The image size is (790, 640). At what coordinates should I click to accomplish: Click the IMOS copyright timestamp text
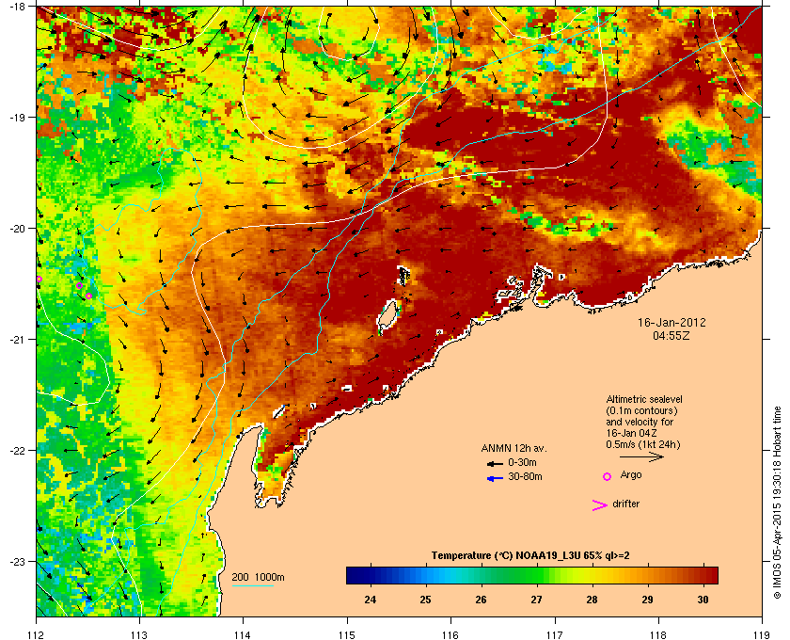[x=777, y=504]
